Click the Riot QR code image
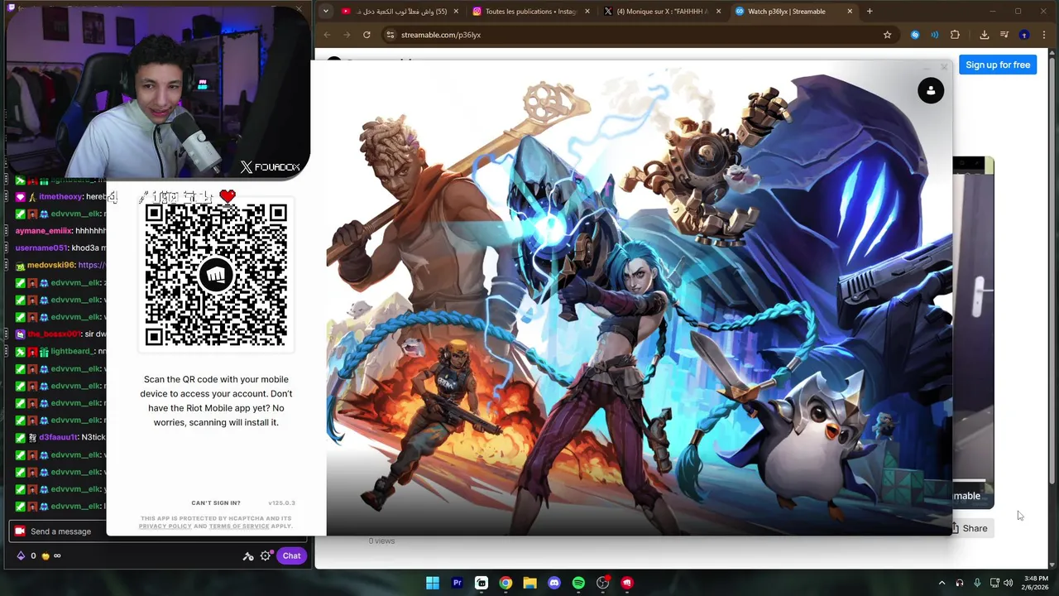The image size is (1059, 596). coord(216,275)
